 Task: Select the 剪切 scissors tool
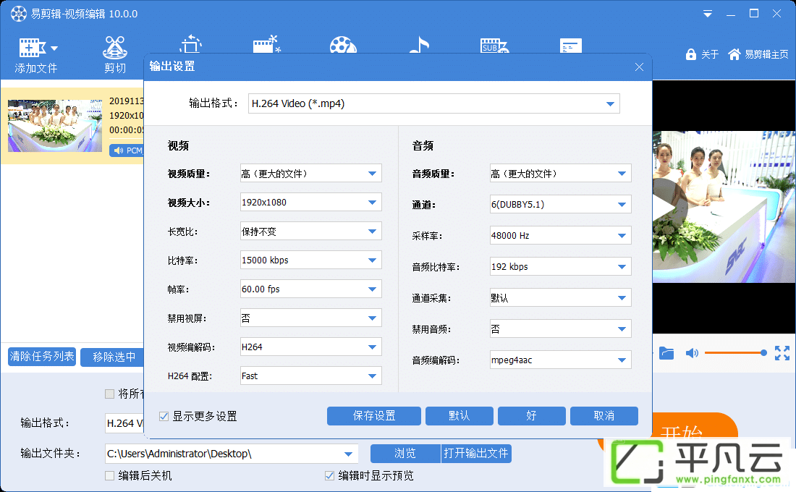click(x=115, y=54)
